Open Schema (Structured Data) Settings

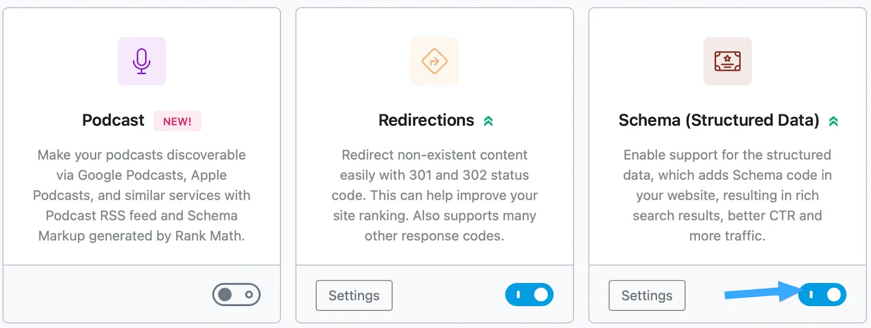(647, 296)
